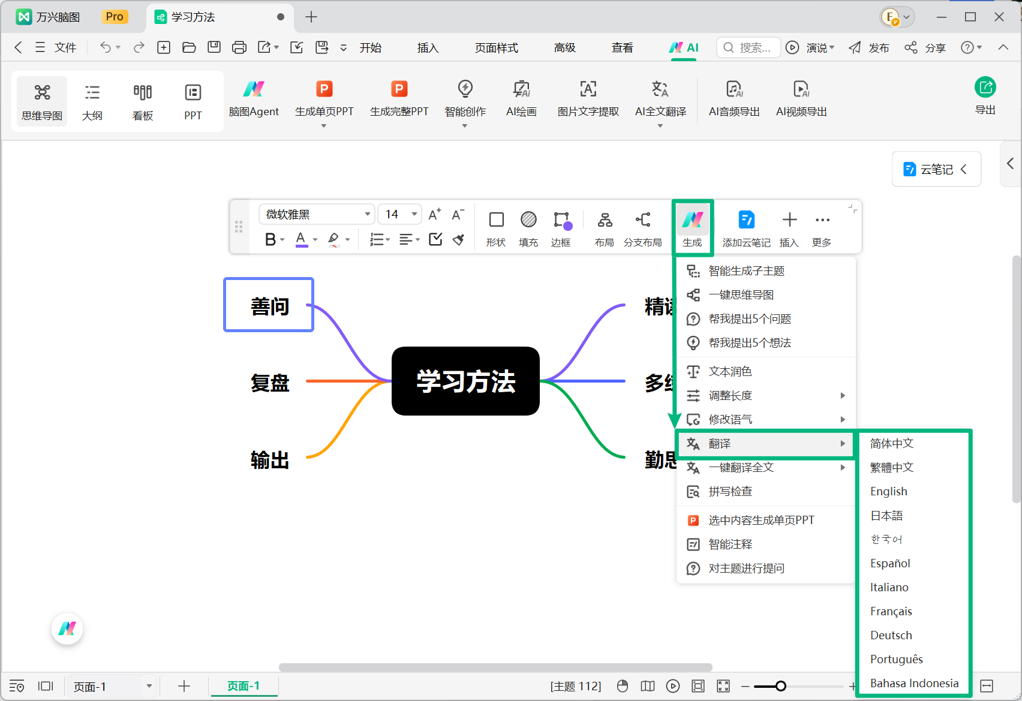Decrease font size with A- button
This screenshot has width=1022, height=701.
point(458,215)
